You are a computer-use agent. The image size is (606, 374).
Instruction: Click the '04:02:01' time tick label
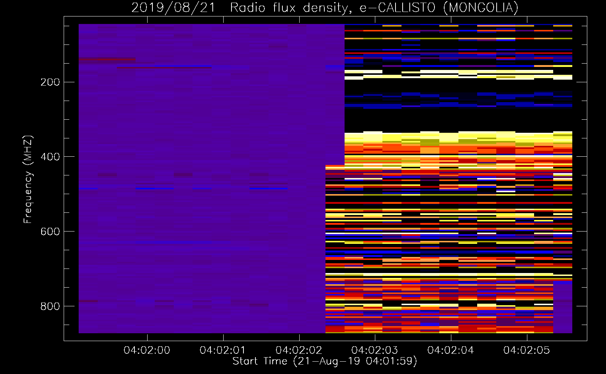[x=223, y=350]
